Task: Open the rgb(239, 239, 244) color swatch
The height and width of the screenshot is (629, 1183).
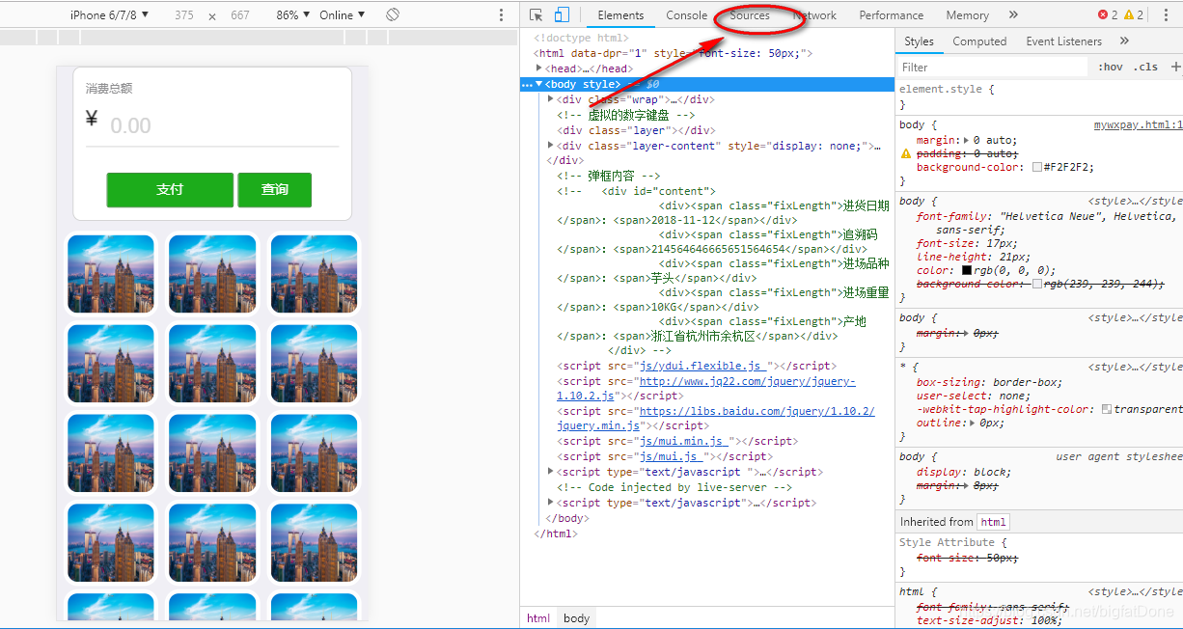Action: tap(1037, 284)
